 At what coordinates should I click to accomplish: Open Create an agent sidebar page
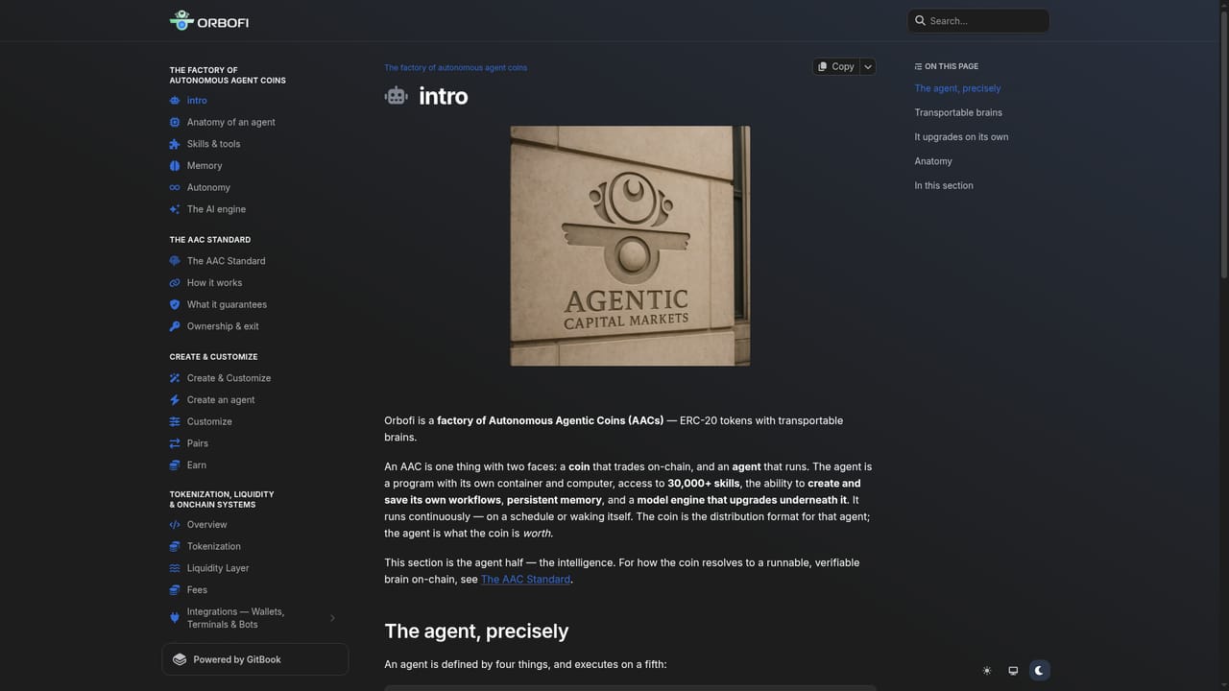(221, 400)
